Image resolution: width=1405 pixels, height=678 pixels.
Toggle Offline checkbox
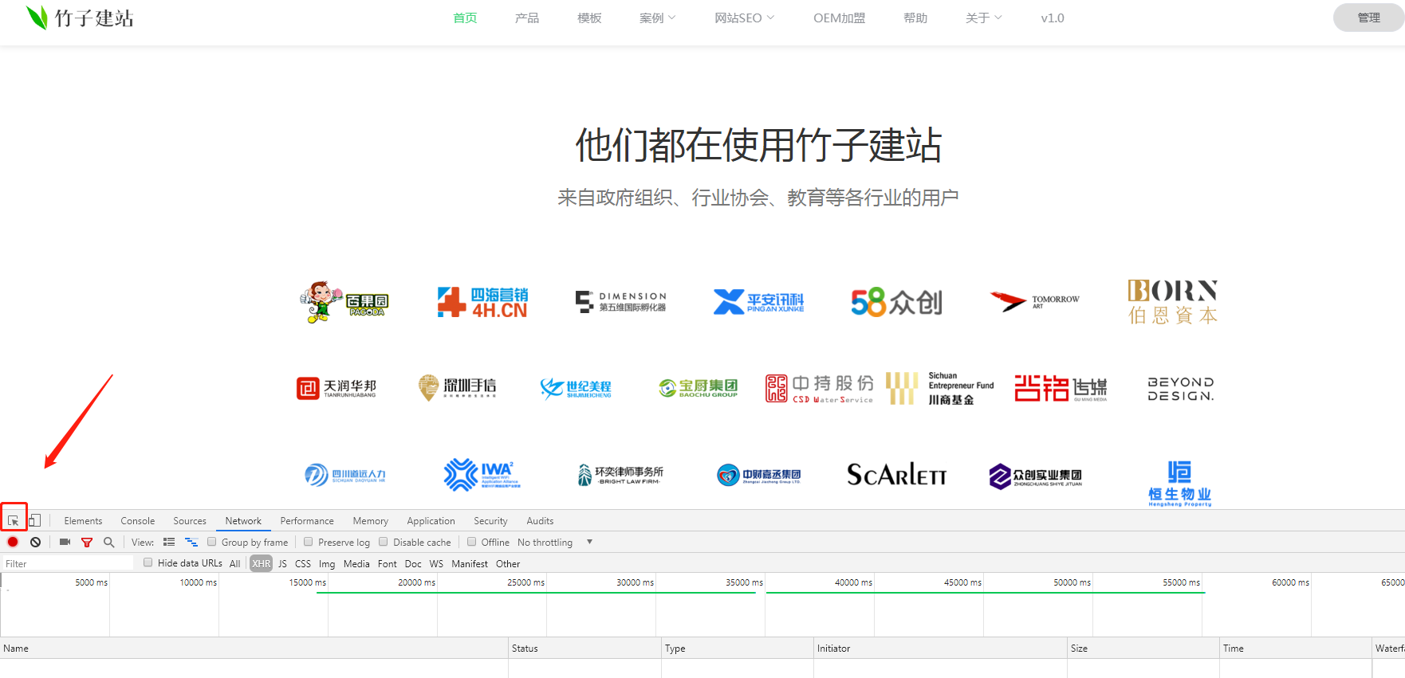471,542
